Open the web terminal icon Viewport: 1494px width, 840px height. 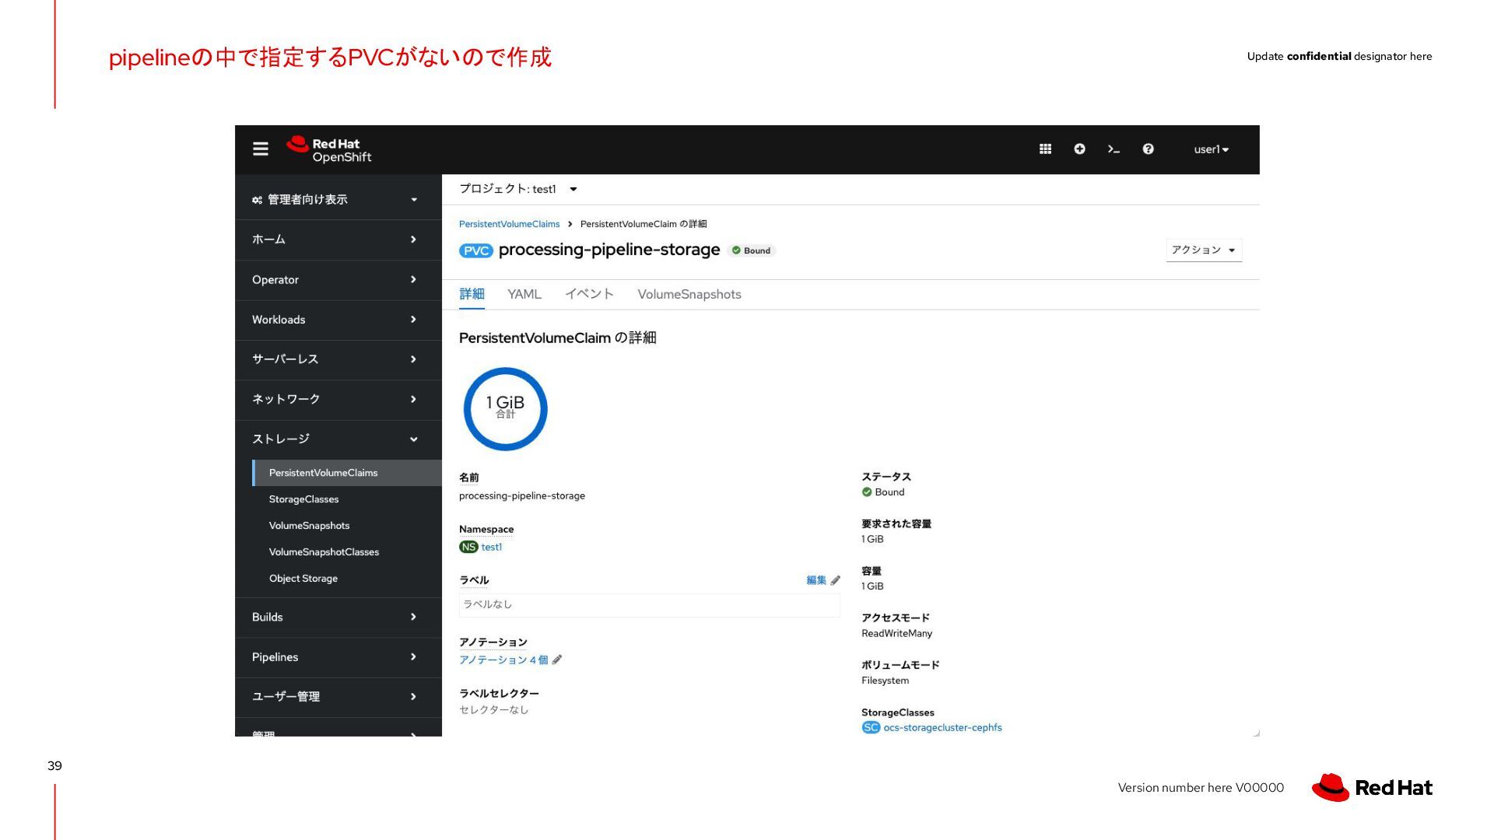1113,149
